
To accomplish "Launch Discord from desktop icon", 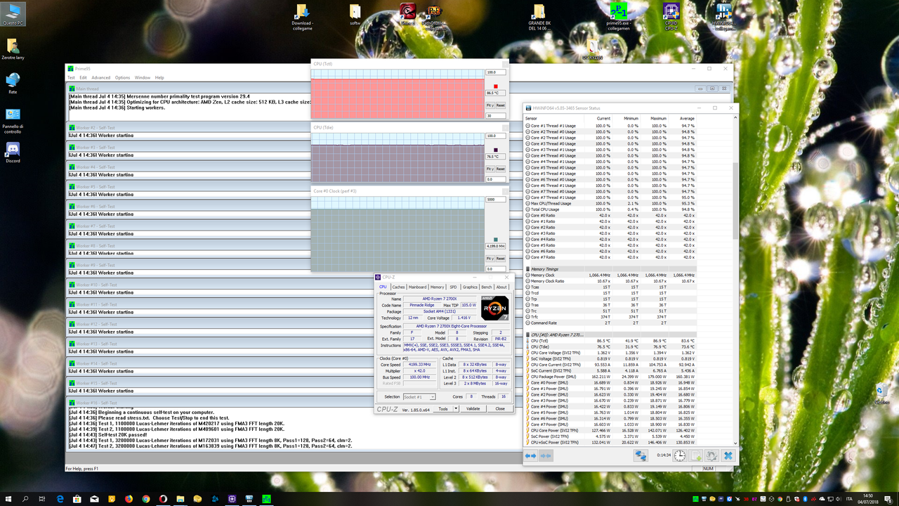I will 13,152.
